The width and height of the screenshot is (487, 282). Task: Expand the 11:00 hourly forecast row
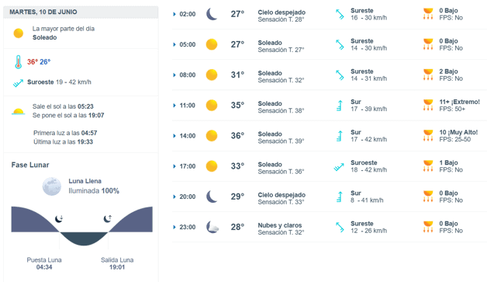(x=330, y=106)
